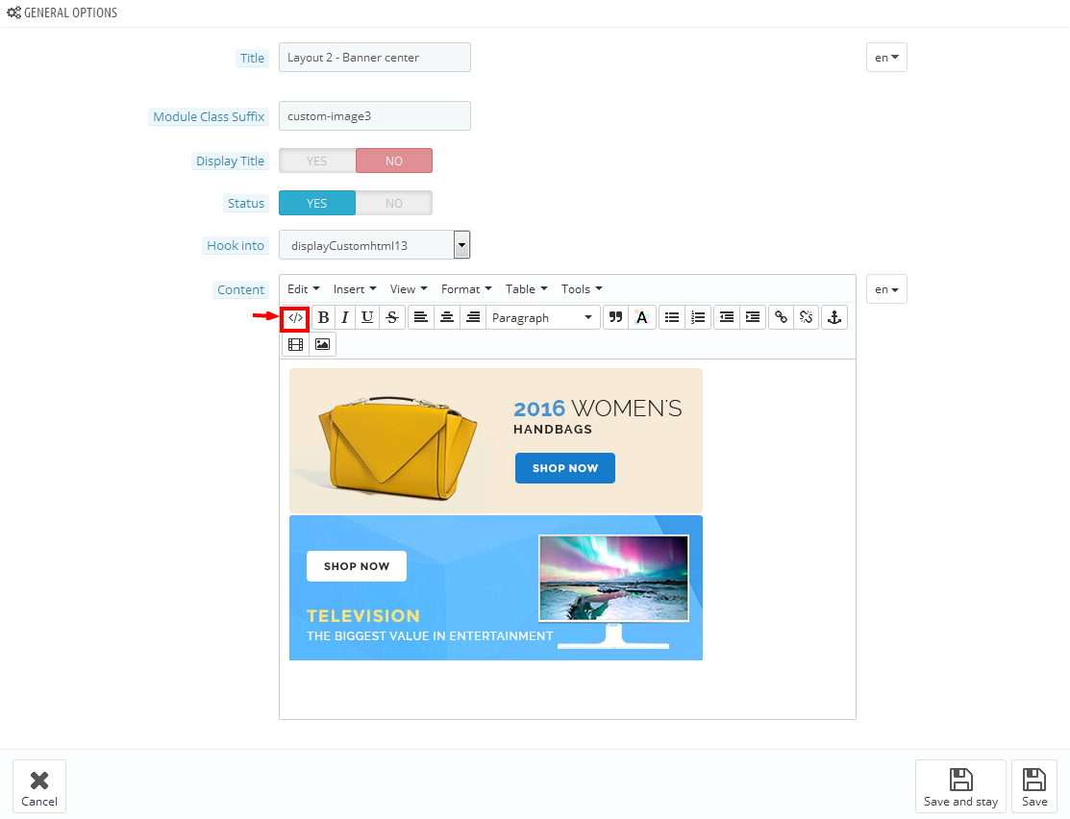This screenshot has width=1070, height=819.
Task: Align text right
Action: [x=473, y=317]
